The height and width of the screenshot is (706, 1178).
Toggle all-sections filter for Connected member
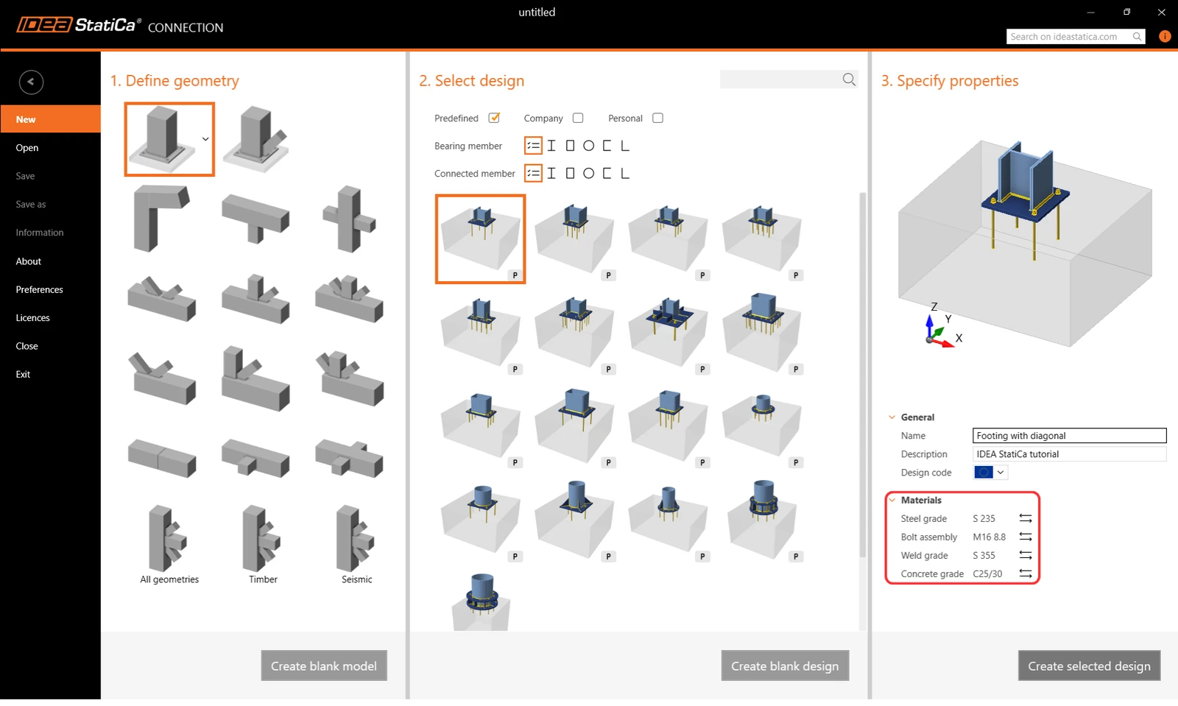pyautogui.click(x=533, y=174)
